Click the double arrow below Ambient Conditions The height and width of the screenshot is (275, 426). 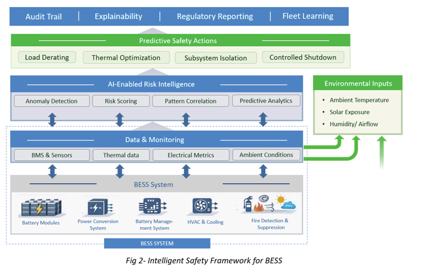263,172
